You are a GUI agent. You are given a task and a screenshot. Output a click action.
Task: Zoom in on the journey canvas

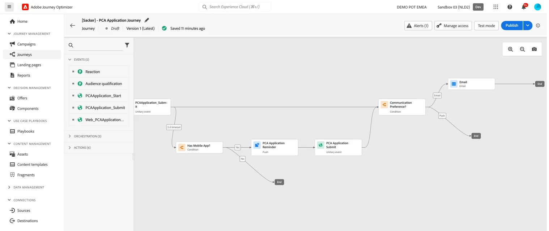coord(510,49)
